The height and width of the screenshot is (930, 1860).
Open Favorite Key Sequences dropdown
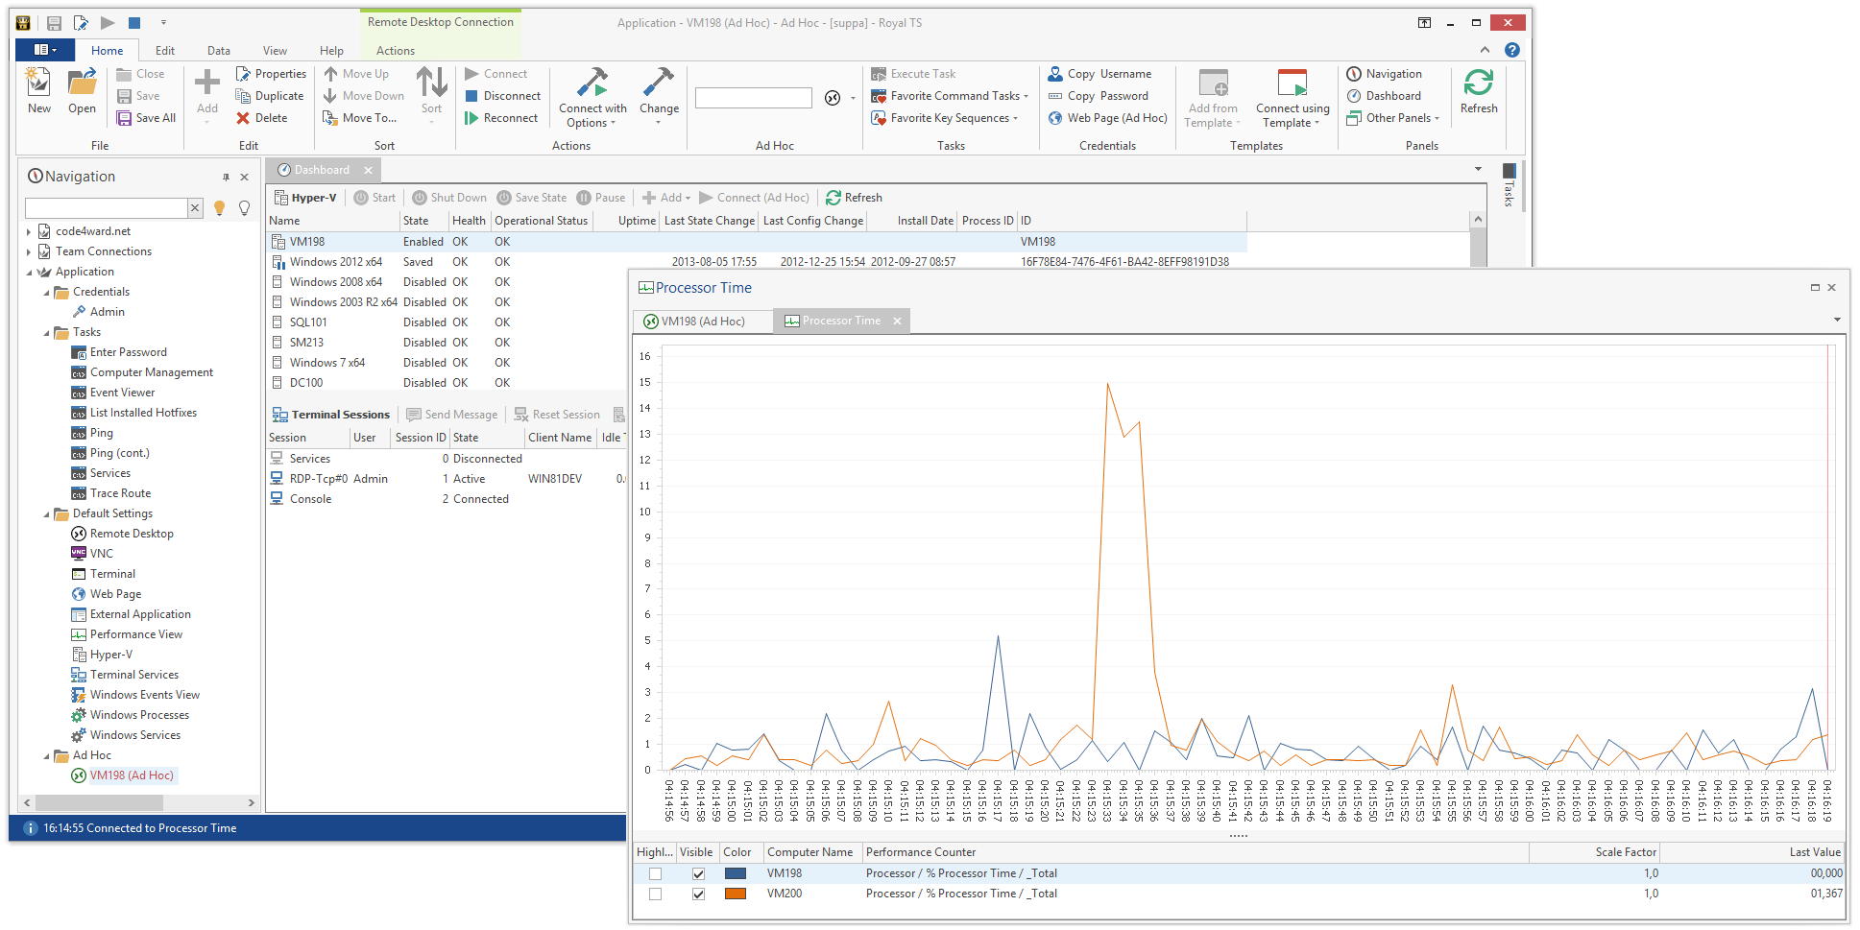coord(944,118)
